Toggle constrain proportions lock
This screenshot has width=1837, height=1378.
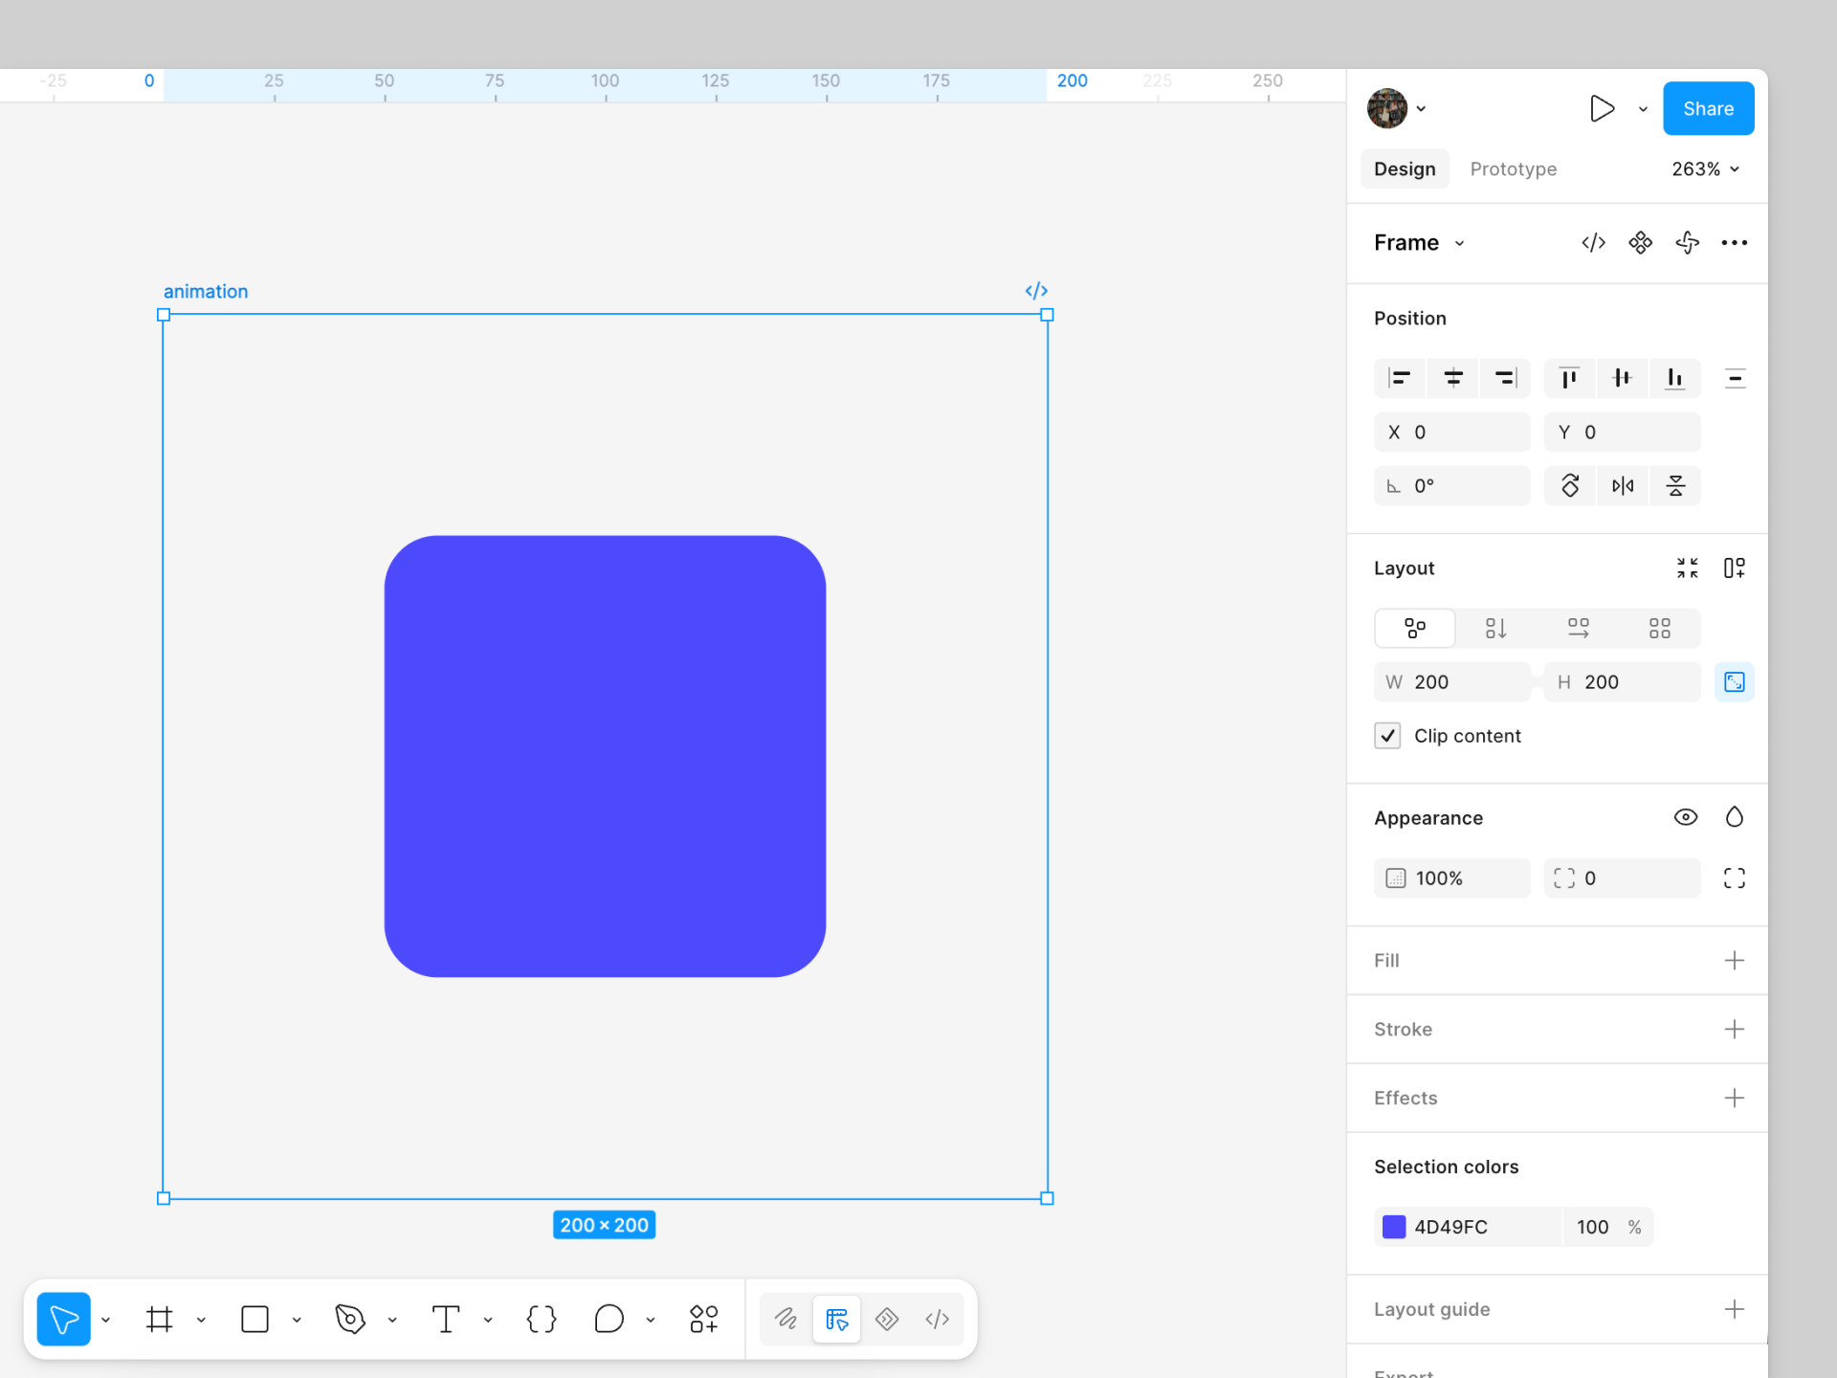[1735, 682]
